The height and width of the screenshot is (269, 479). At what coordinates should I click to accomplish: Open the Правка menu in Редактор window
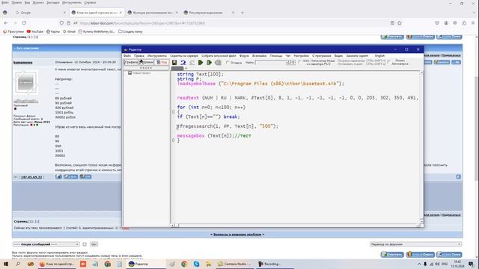click(139, 56)
